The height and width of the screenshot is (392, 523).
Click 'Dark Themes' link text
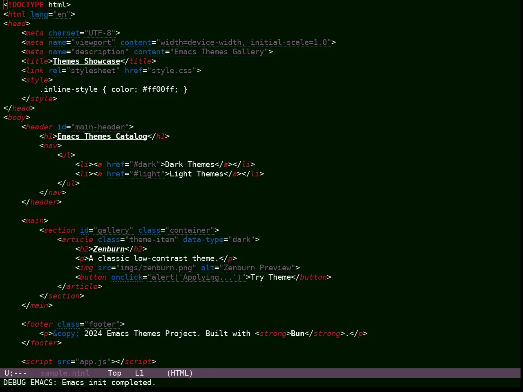pyautogui.click(x=190, y=165)
